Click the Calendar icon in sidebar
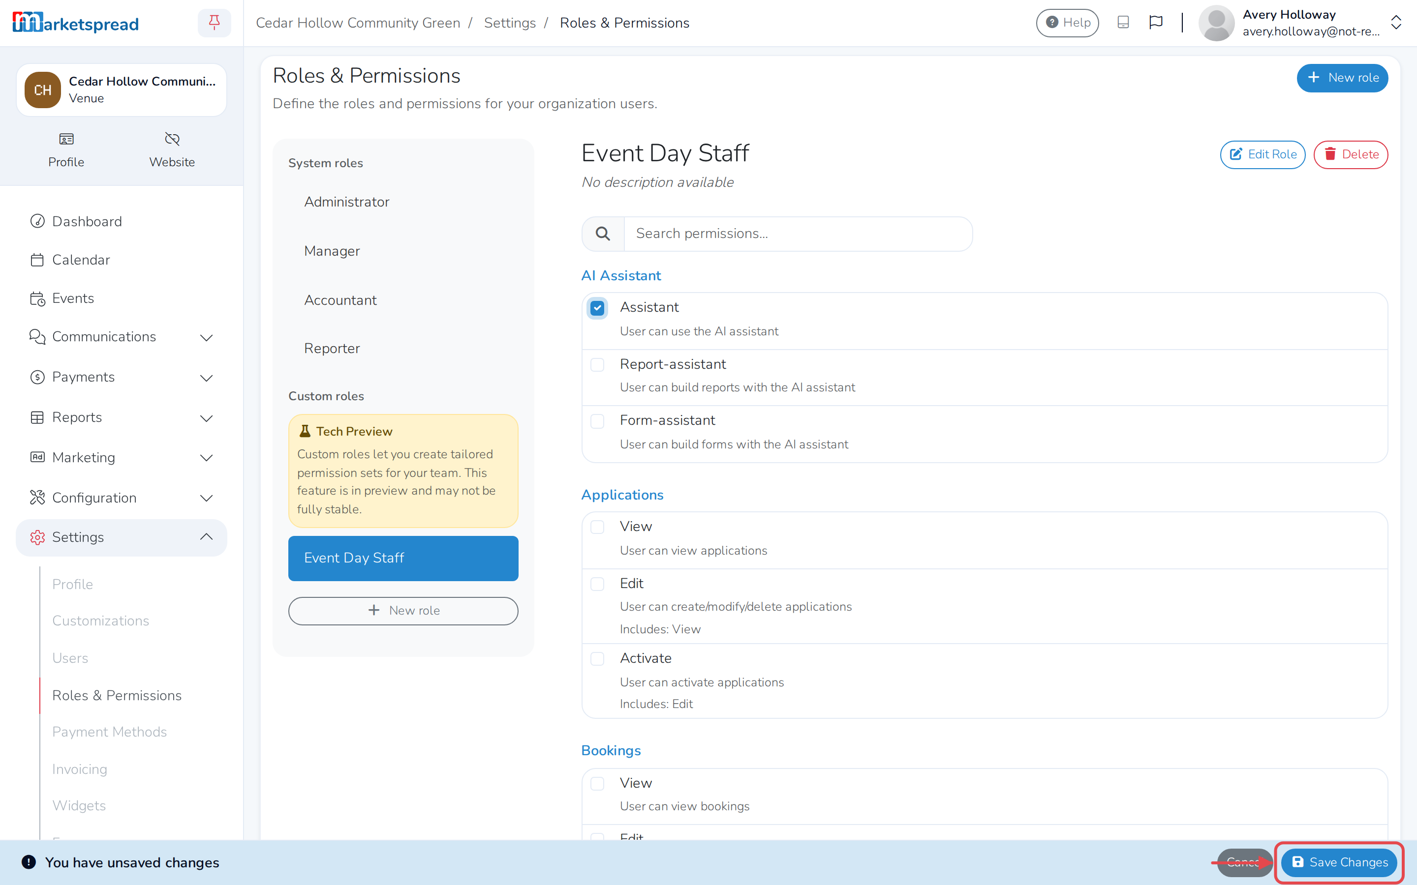 (37, 260)
